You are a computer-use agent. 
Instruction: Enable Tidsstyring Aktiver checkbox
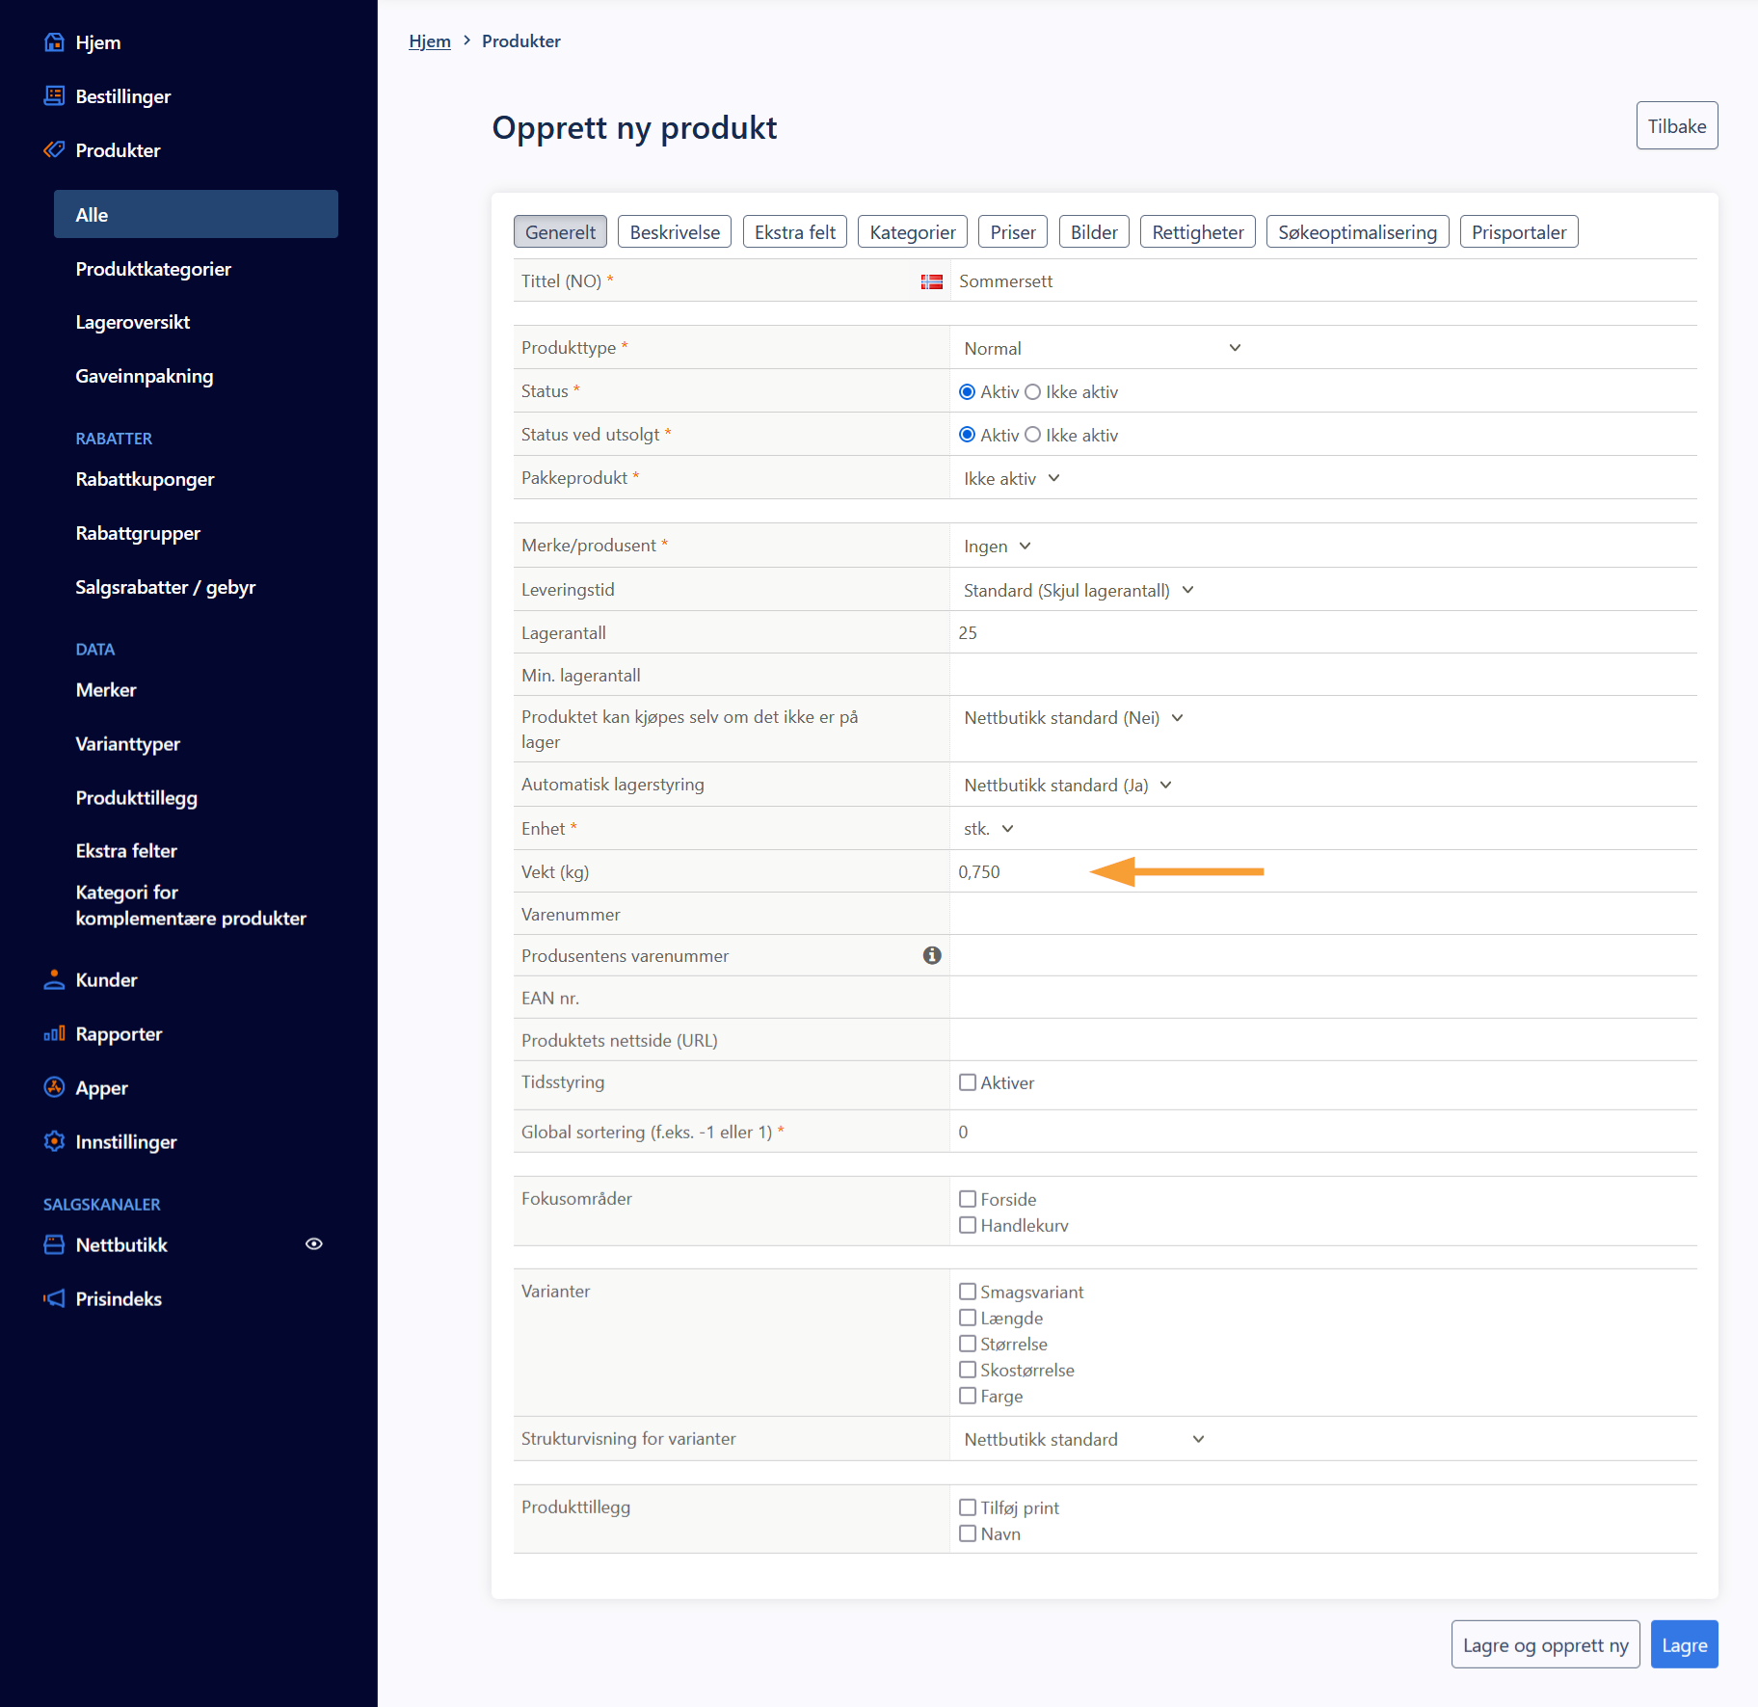[968, 1083]
